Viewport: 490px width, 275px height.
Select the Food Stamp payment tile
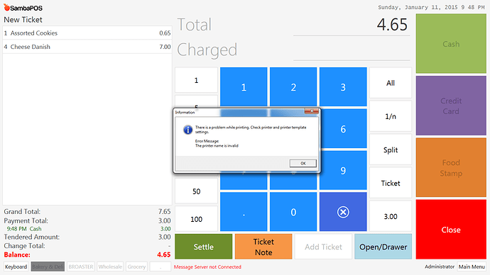451,168
